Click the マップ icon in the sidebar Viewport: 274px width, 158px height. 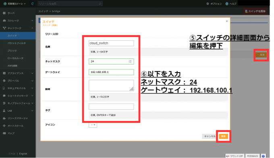[x=4, y=133]
